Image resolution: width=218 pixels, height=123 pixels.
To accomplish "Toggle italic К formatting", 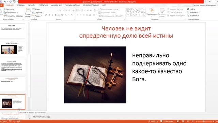I will [x=49, y=15].
